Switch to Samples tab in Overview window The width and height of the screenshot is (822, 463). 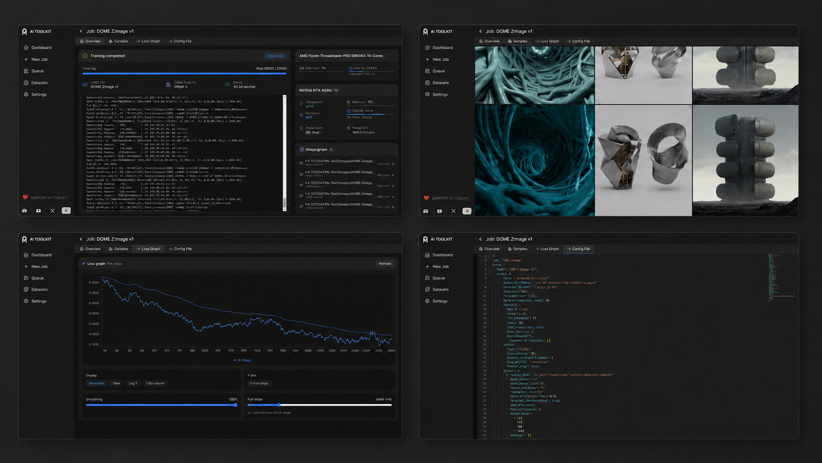click(x=118, y=41)
